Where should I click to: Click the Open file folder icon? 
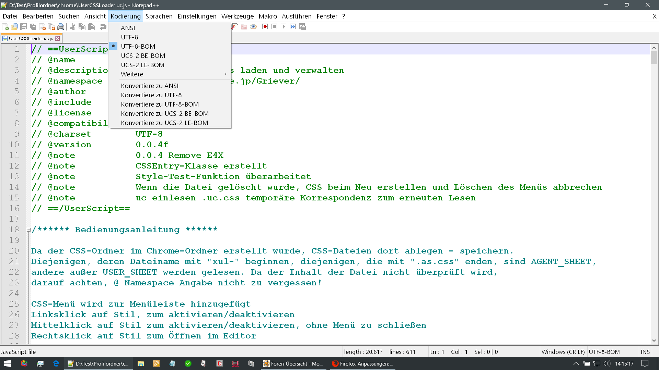click(14, 27)
